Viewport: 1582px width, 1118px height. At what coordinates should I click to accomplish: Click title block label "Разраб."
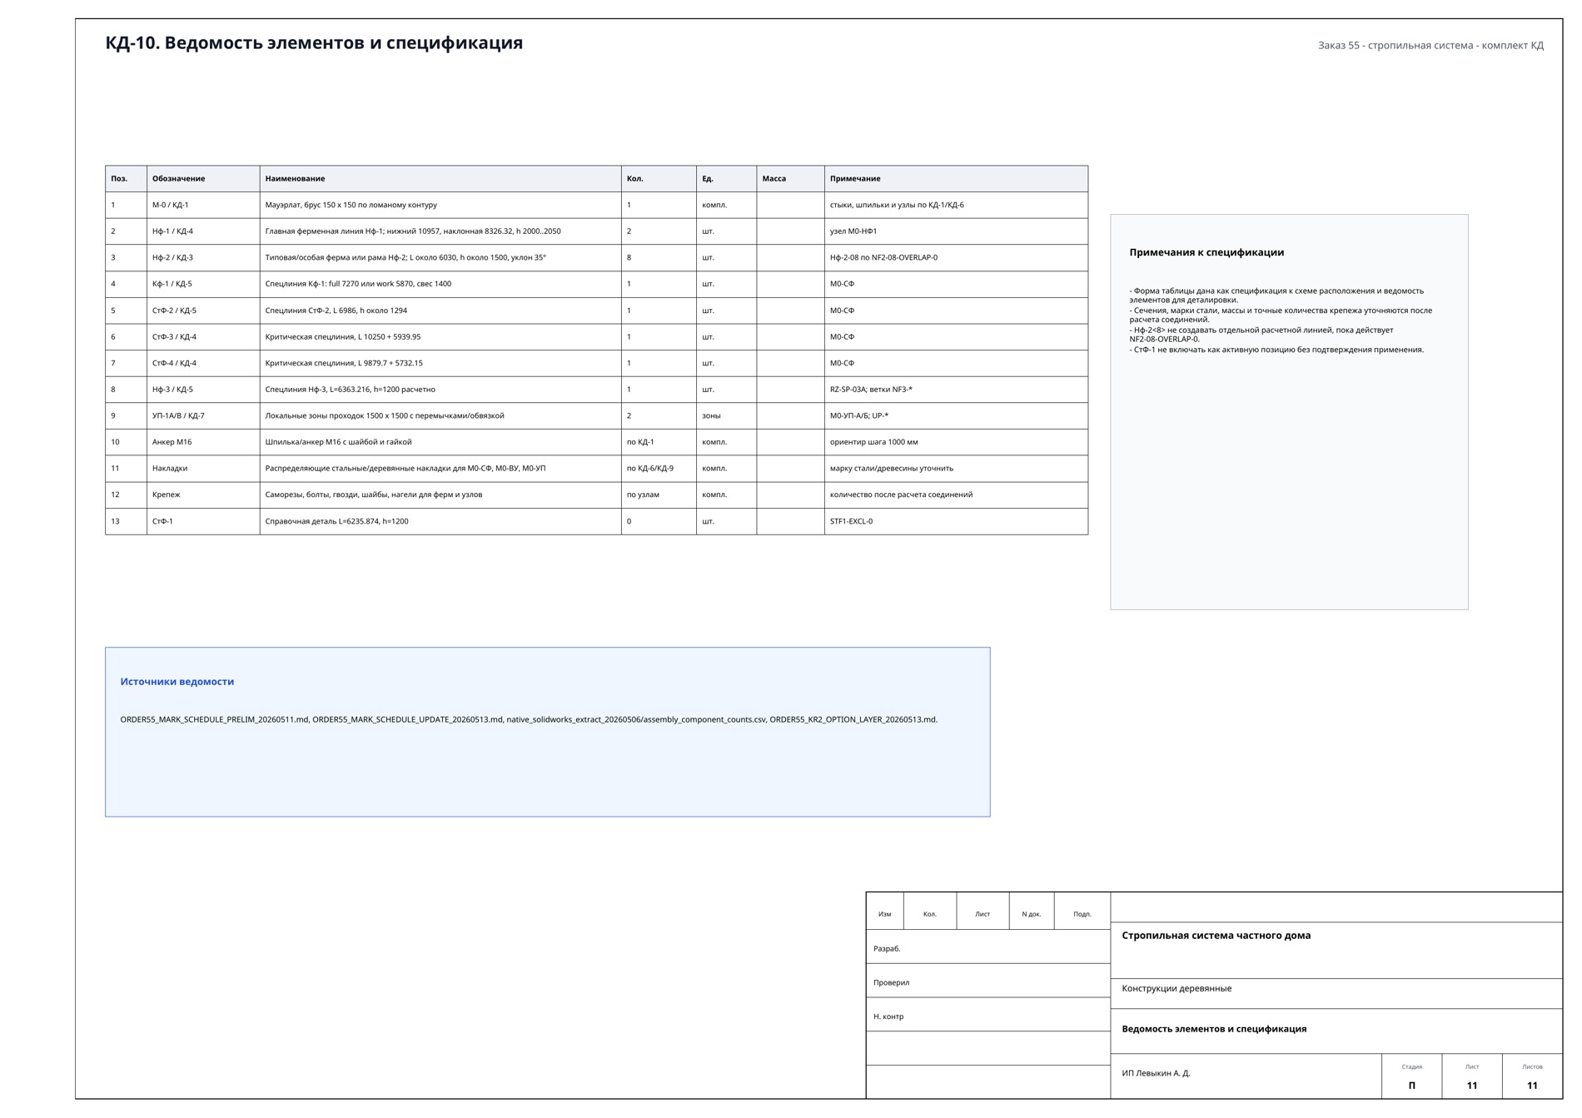(887, 949)
